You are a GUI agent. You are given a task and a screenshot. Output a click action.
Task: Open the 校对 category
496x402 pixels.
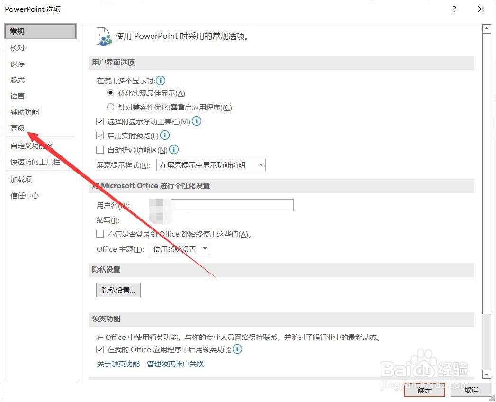pos(40,48)
